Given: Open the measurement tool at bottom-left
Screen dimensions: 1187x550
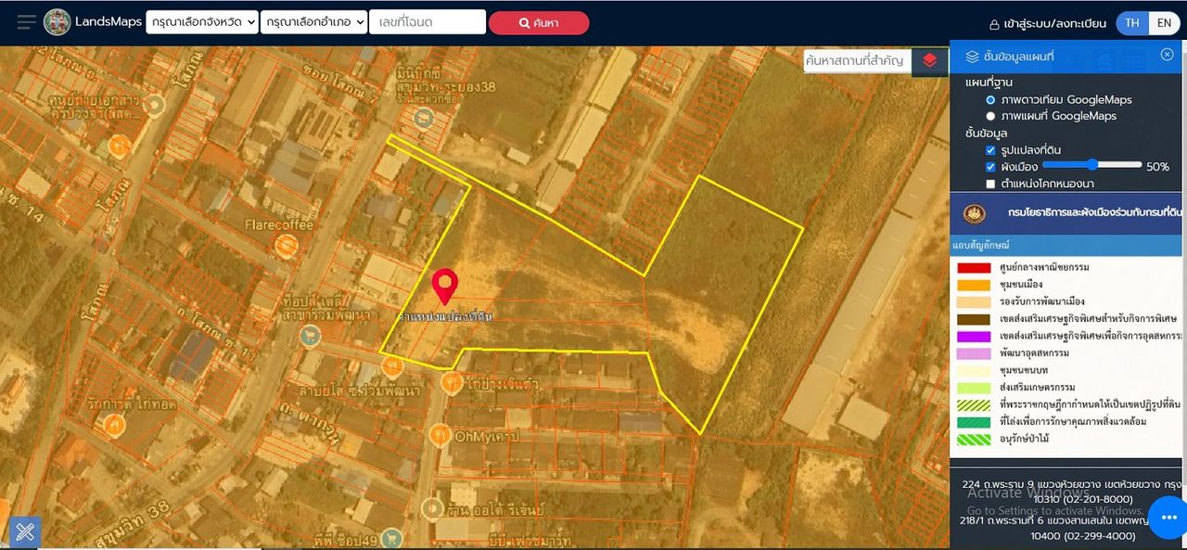Looking at the screenshot, I should coord(25,531).
